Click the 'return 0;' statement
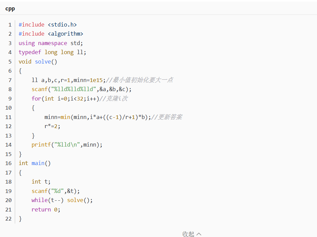The width and height of the screenshot is (317, 237). coord(46,209)
